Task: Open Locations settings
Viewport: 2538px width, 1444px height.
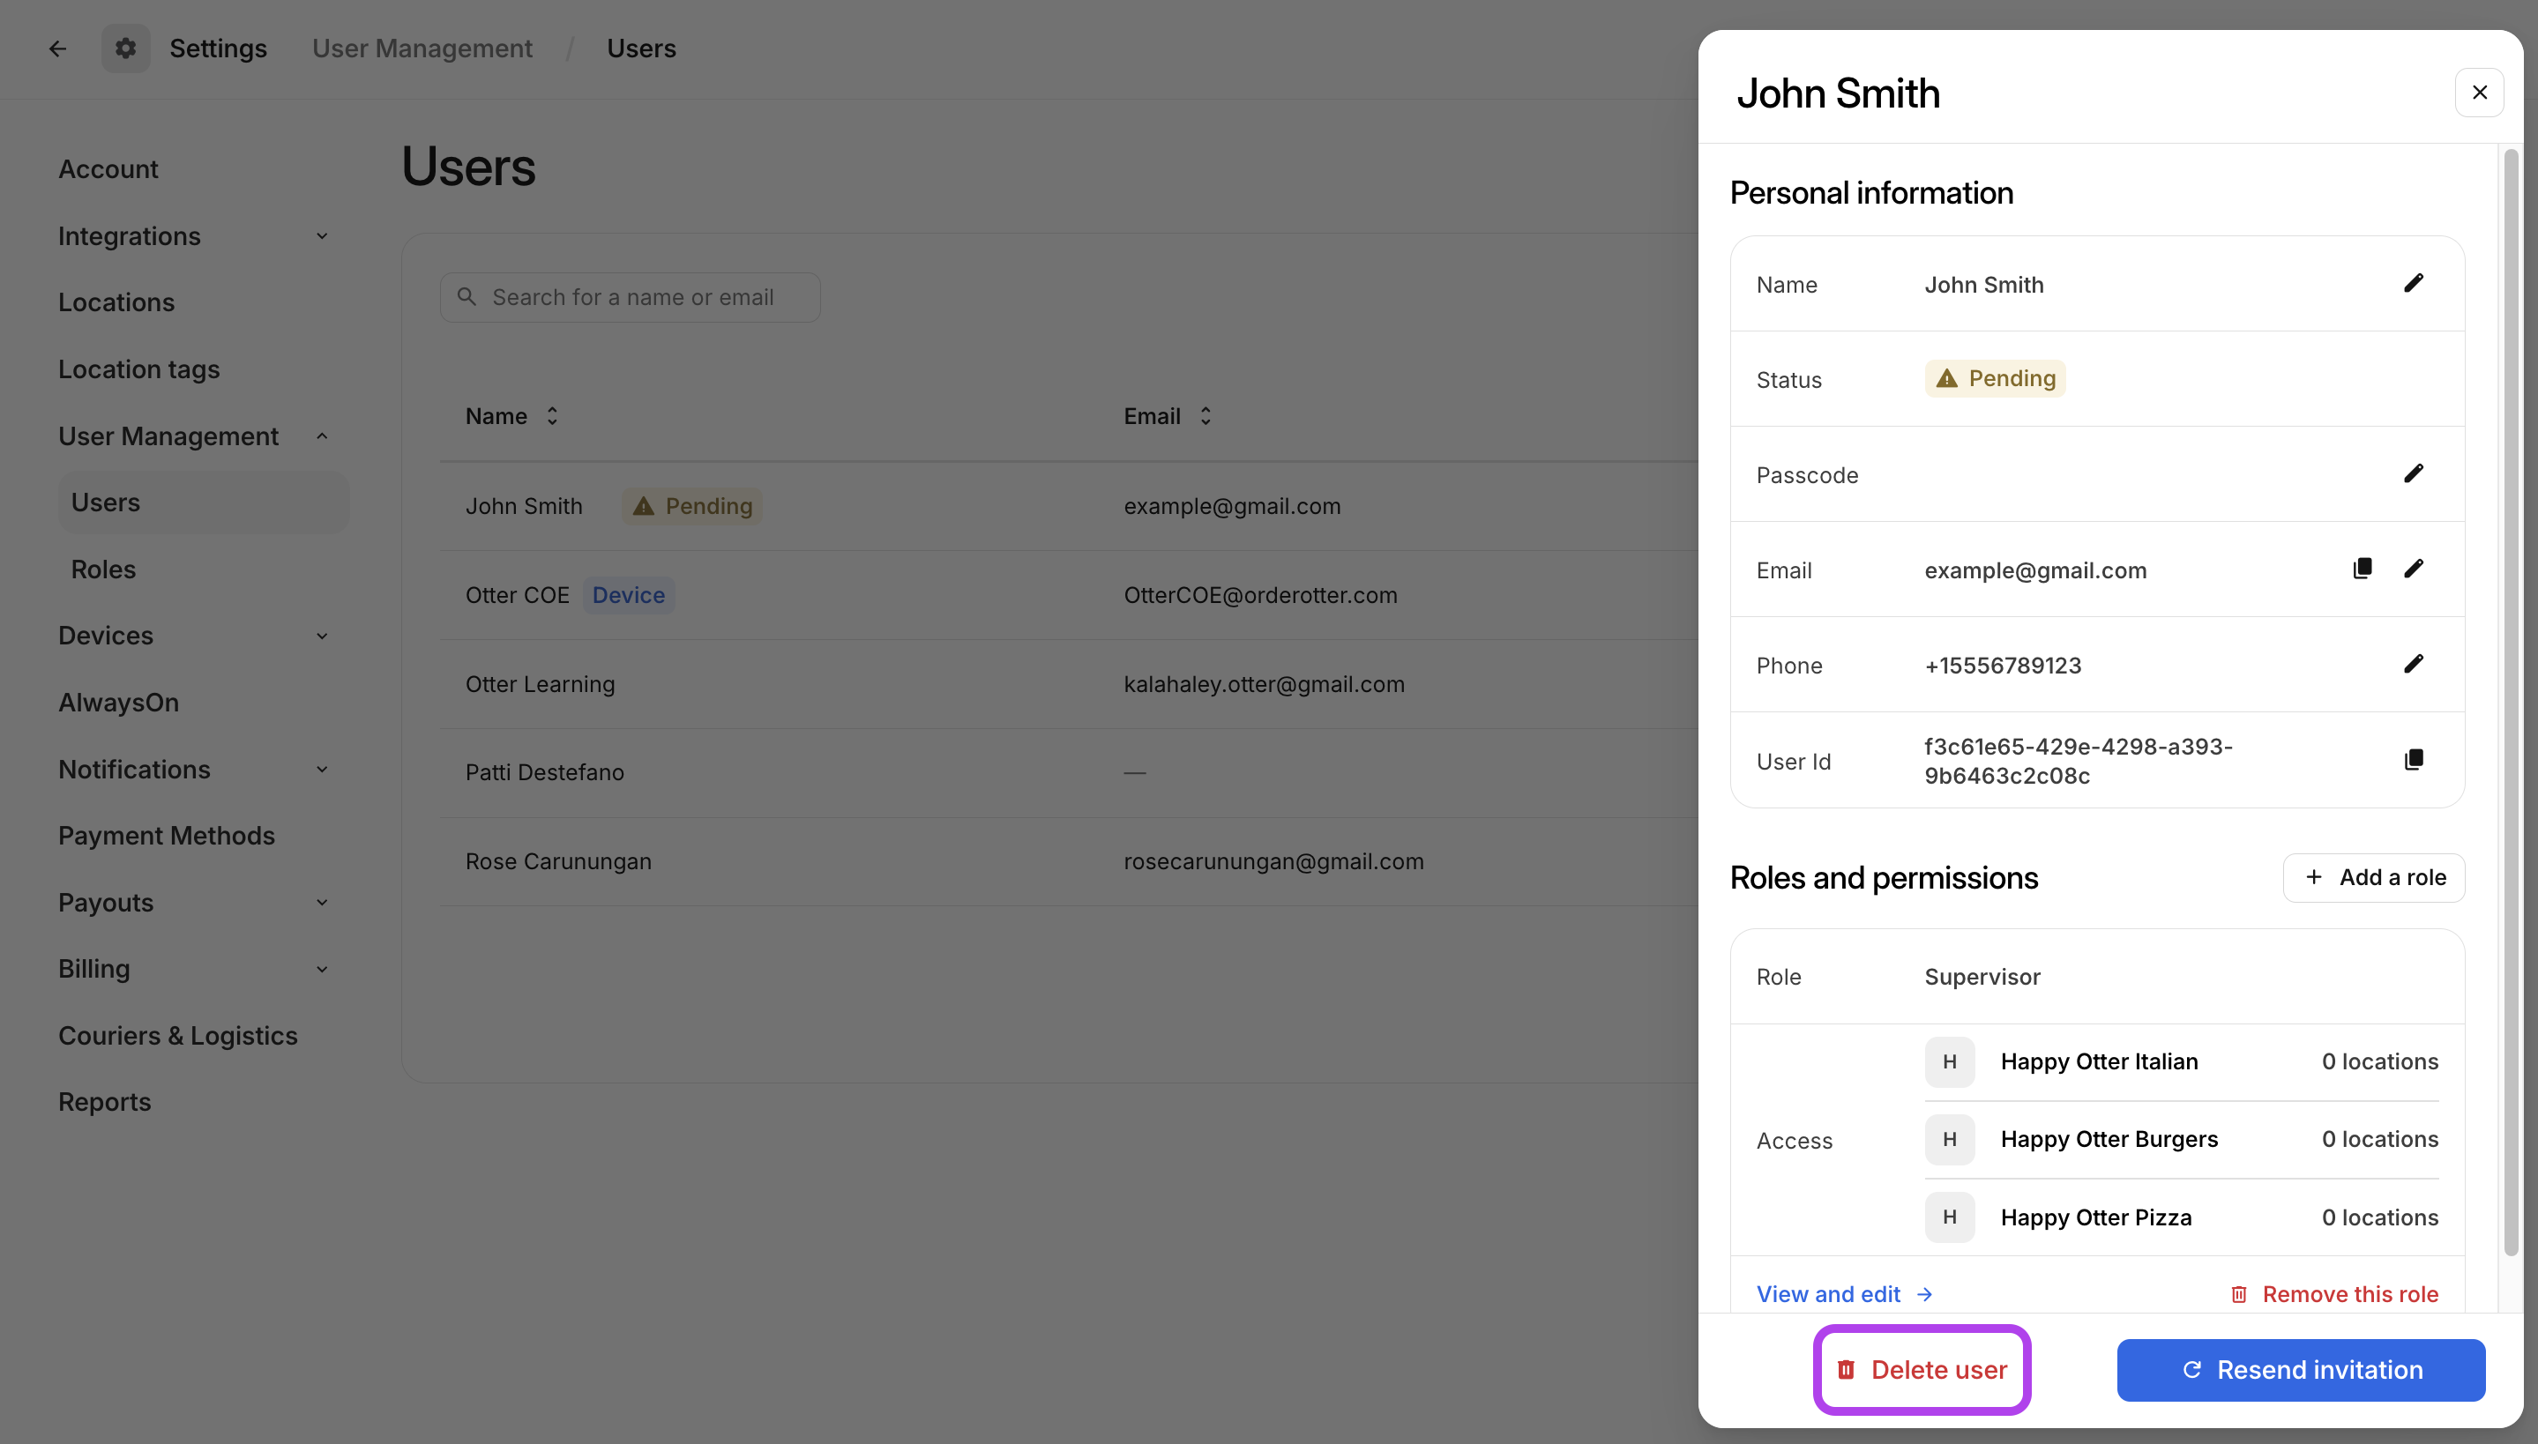Action: (116, 301)
